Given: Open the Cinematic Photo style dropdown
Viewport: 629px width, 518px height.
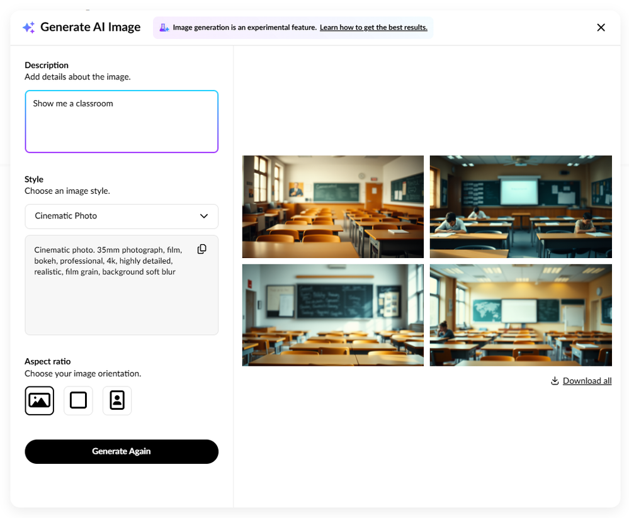Looking at the screenshot, I should 122,216.
